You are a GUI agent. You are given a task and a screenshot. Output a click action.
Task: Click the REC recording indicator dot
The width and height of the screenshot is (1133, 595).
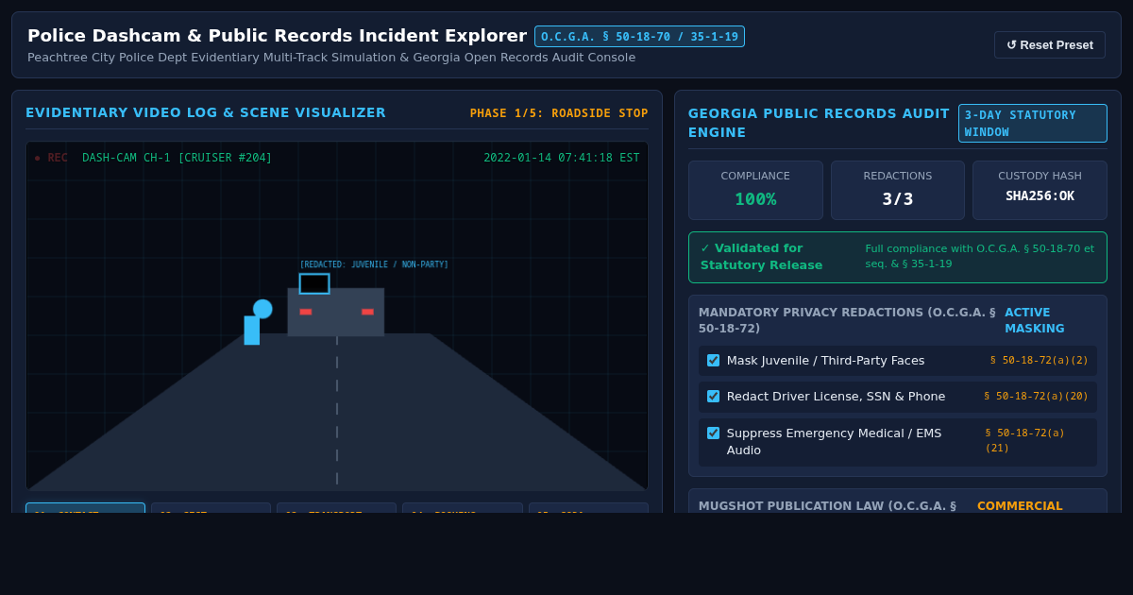pyautogui.click(x=37, y=158)
